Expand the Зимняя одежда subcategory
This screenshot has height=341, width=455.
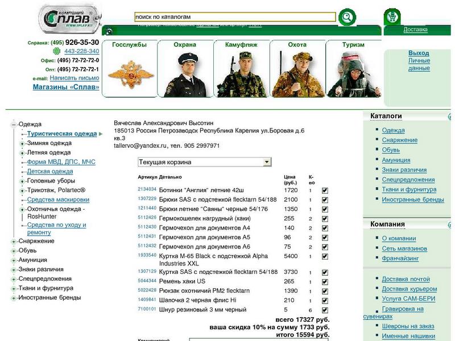coord(22,144)
